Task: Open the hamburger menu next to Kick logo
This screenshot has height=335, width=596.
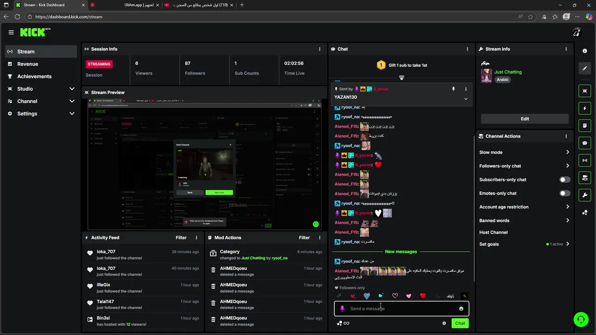Action: point(11,32)
